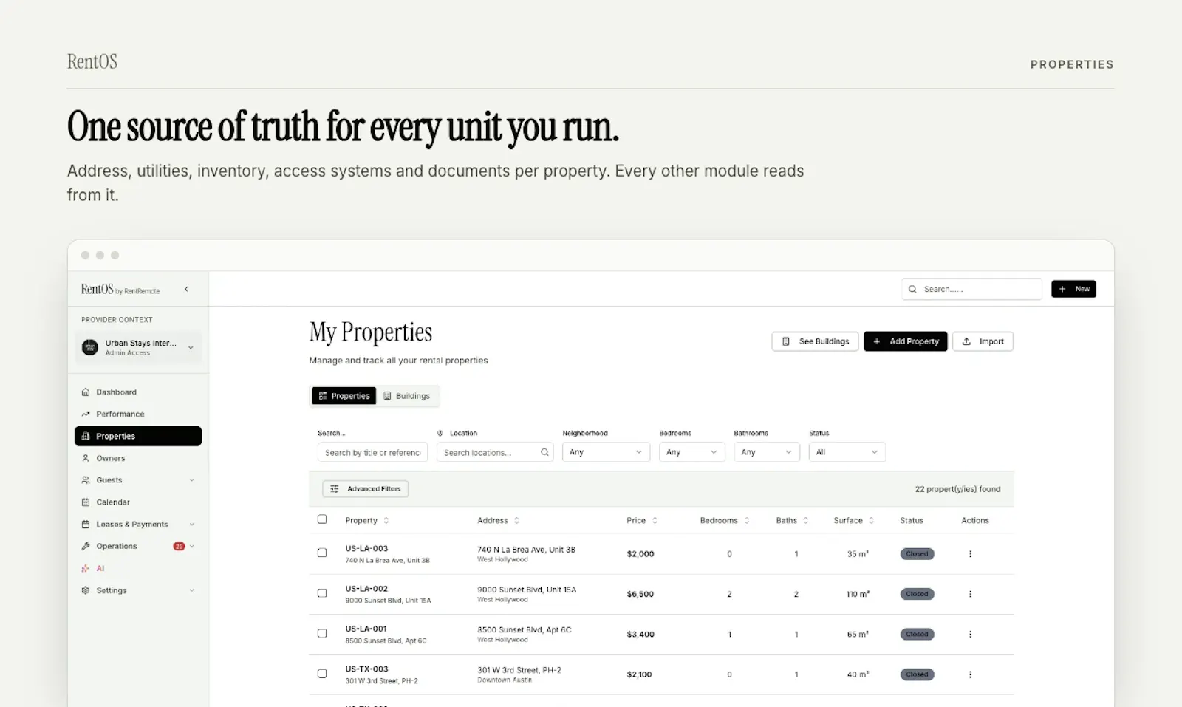Click address 8500 Sunset Blvd, Apt 6C
The width and height of the screenshot is (1182, 707).
pos(524,630)
